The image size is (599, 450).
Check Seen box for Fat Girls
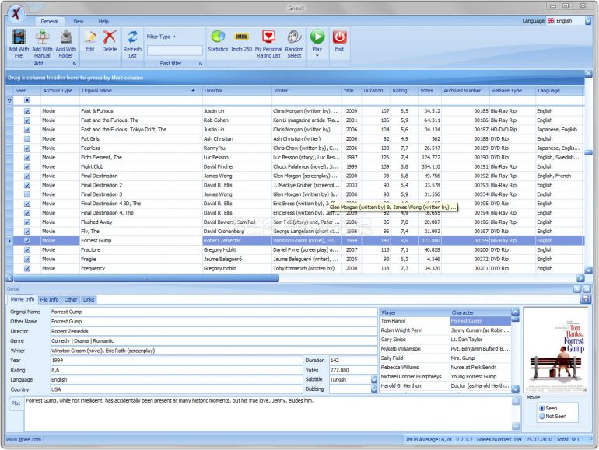pyautogui.click(x=26, y=139)
